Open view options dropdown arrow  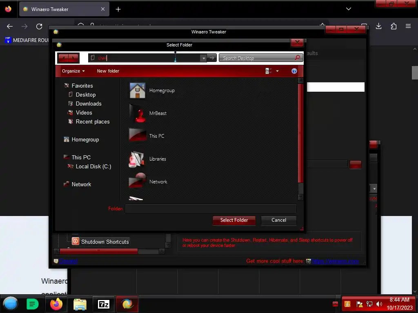tap(277, 71)
